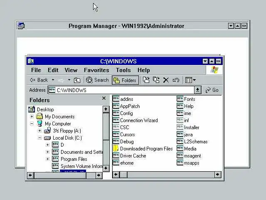Expand My Documents in the tree
The image size is (266, 200).
click(x=32, y=117)
